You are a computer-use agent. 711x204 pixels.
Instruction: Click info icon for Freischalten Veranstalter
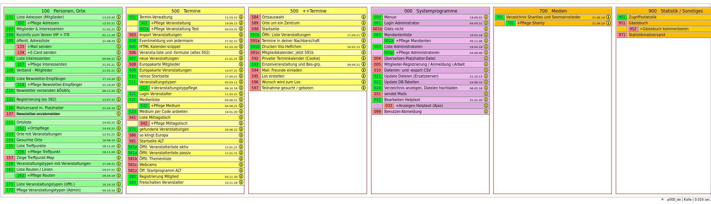241,183
